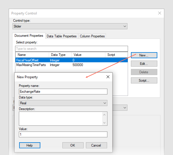Image resolution: width=173 pixels, height=155 pixels.
Task: Click into the Value input field
Action: point(63,134)
